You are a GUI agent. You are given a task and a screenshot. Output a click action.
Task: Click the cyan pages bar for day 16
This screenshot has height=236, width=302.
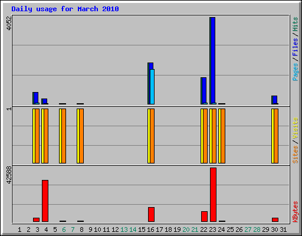click(152, 87)
